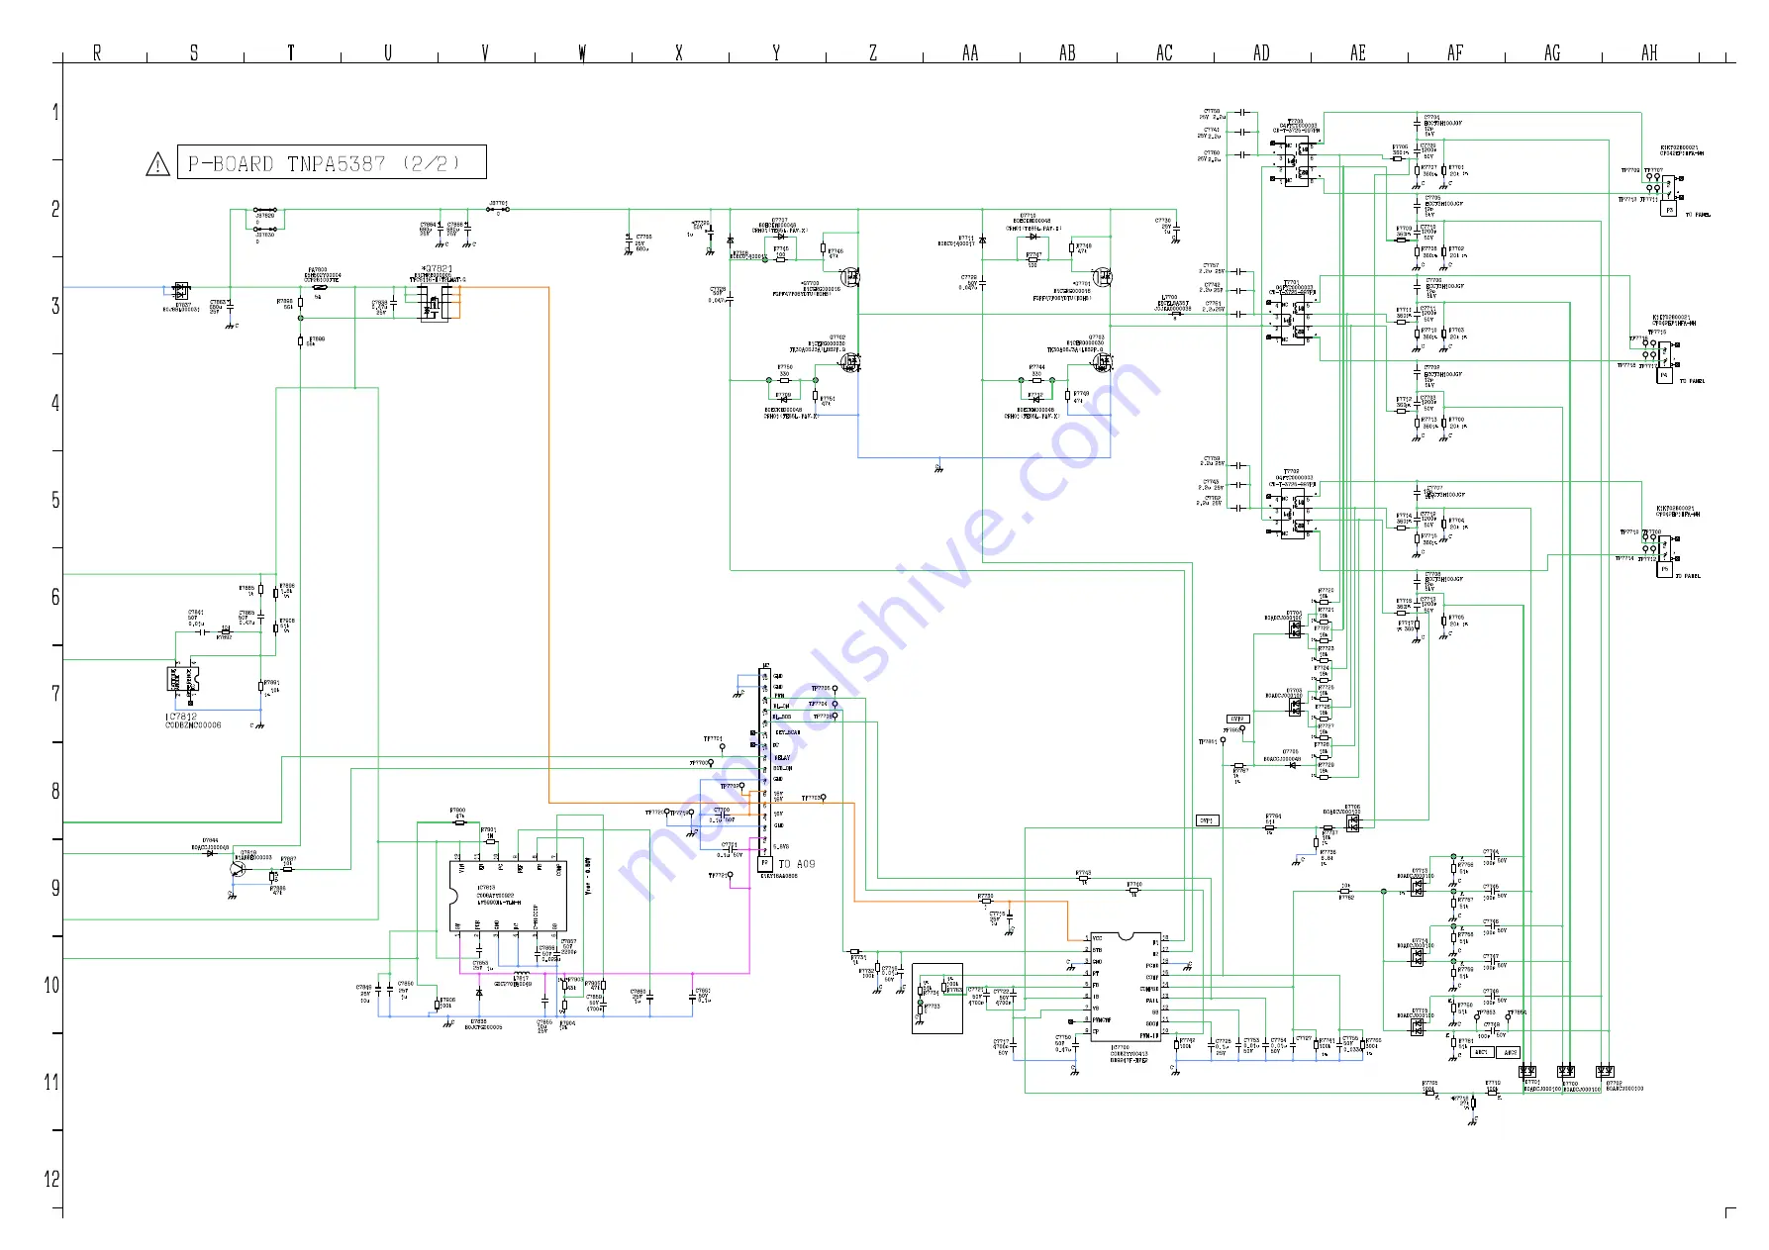Click the R7800 resistor symbol
This screenshot has height=1250, width=1769.
[458, 821]
